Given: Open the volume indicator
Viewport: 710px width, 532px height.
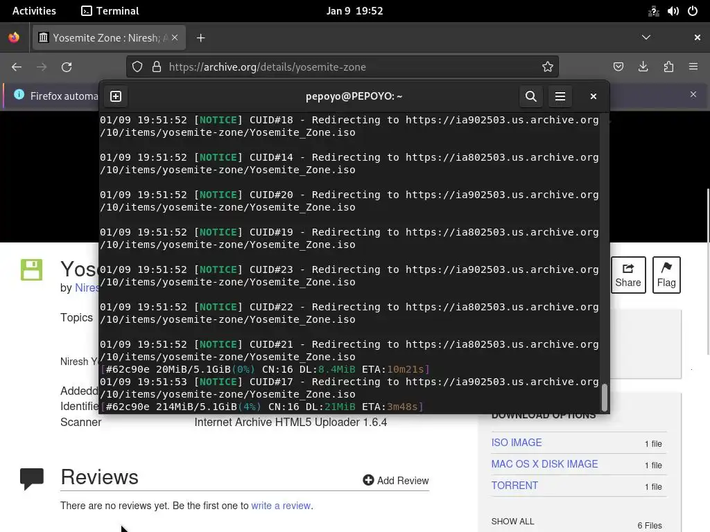Looking at the screenshot, I should 673,11.
